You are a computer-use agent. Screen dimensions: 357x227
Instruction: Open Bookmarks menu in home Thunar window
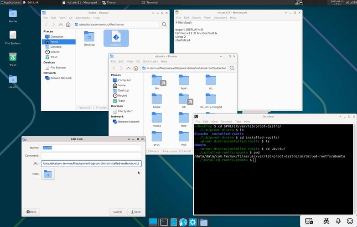pyautogui.click(x=83, y=18)
